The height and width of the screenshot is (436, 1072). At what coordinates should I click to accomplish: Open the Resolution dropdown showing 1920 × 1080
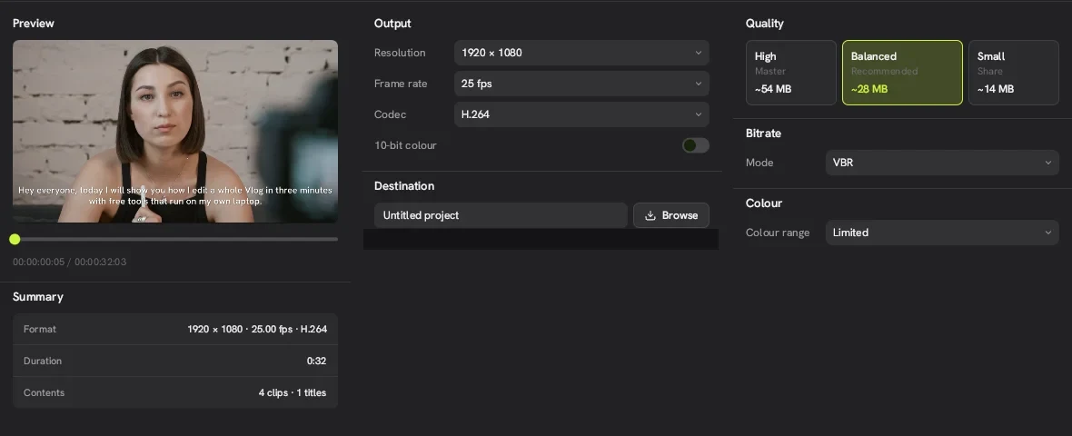581,53
